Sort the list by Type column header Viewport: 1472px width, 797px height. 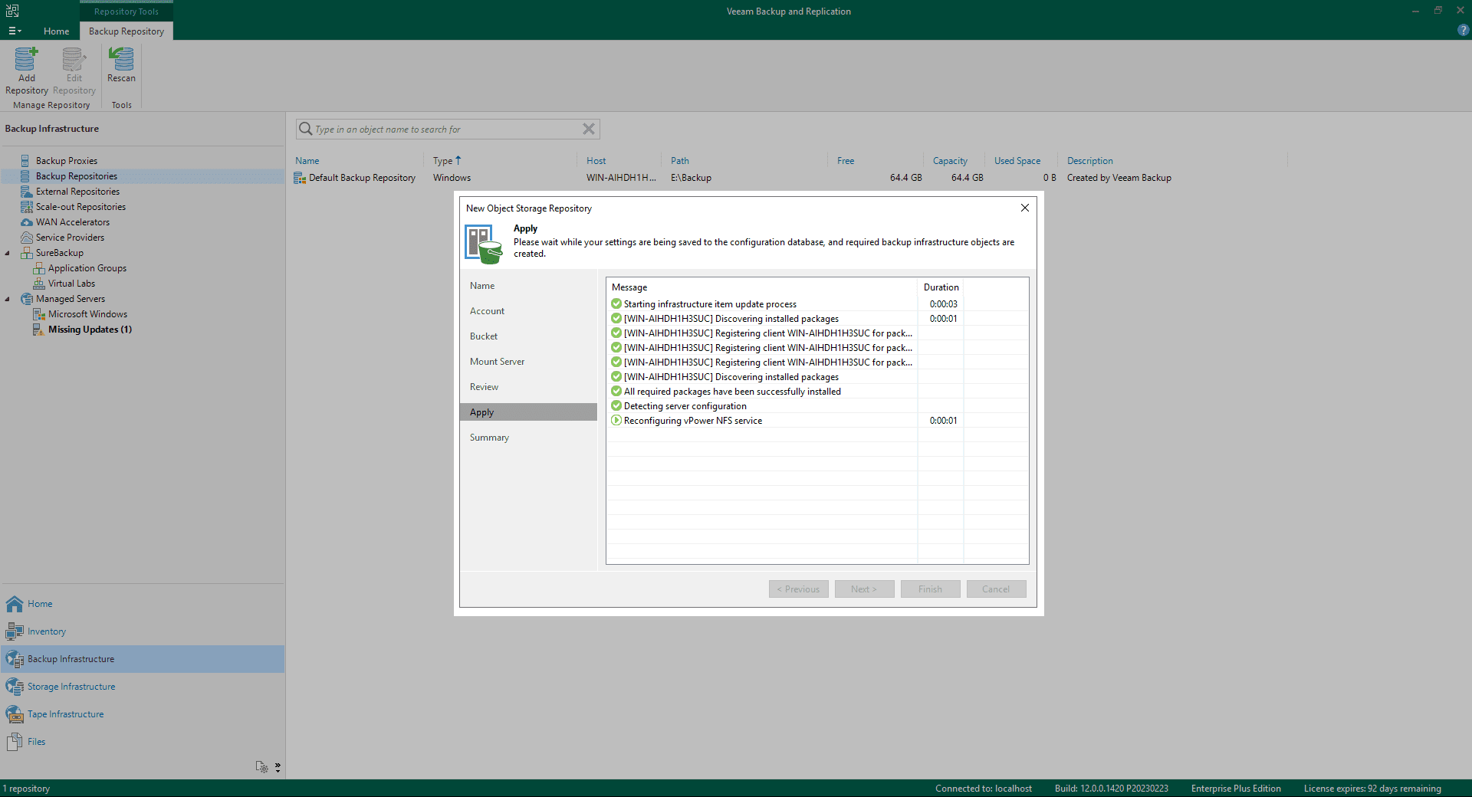[x=442, y=161]
